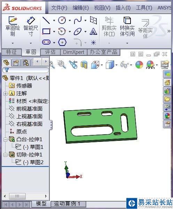This screenshot has width=173, height=209.
Task: Open Design Library icon in task pane
Action: pyautogui.click(x=167, y=91)
